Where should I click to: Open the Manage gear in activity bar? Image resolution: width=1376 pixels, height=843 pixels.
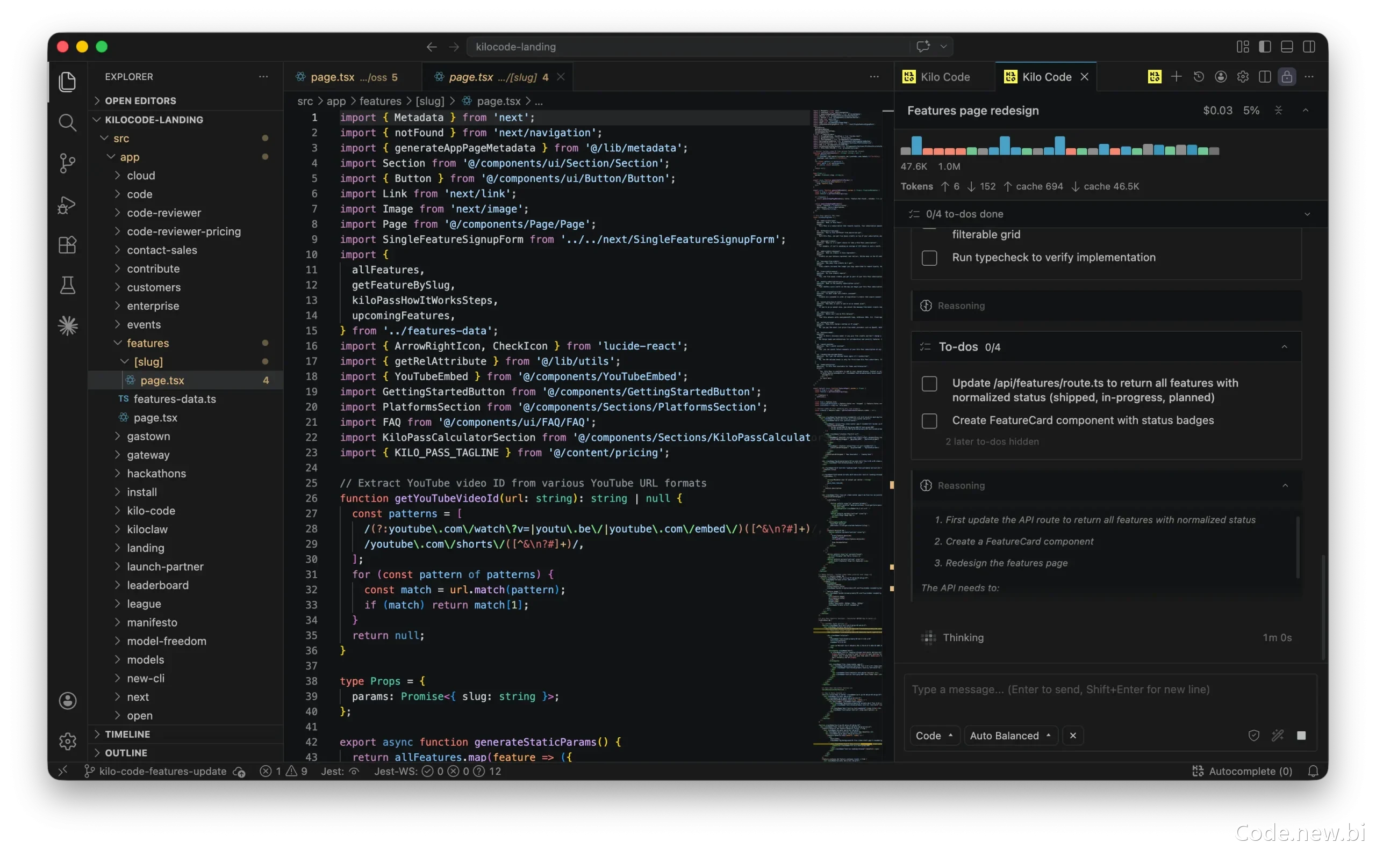tap(67, 741)
